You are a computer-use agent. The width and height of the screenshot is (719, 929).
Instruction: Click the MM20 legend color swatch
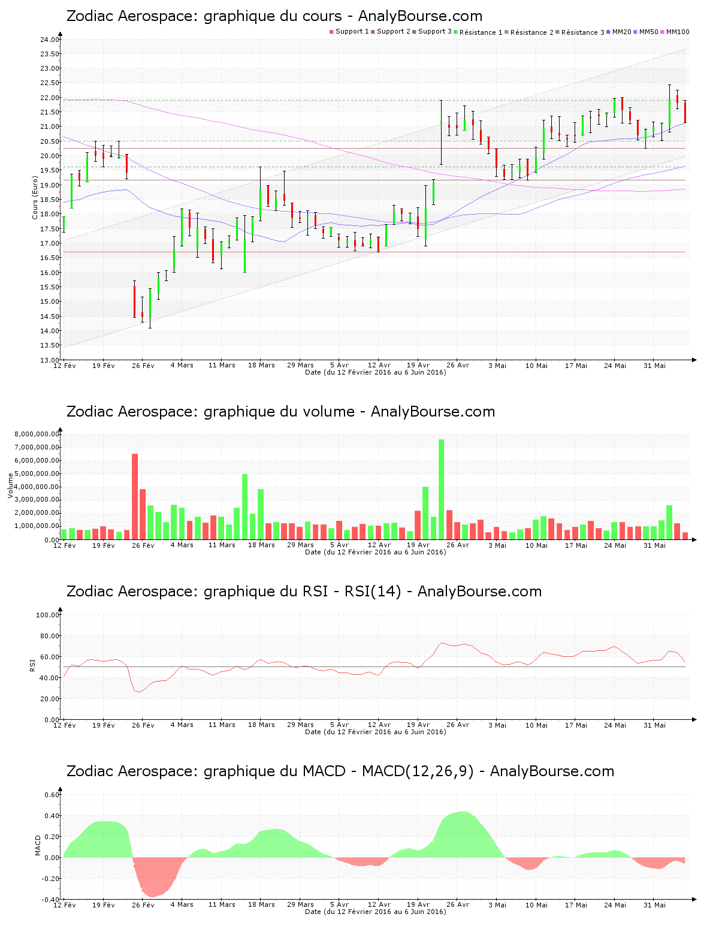point(608,32)
